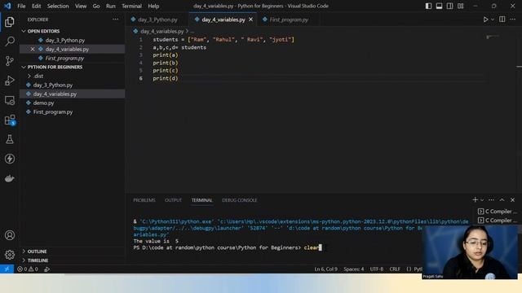
Task: Open the Testing flask view
Action: [x=10, y=139]
